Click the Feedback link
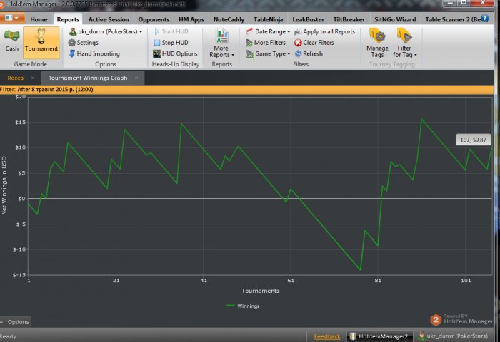The height and width of the screenshot is (342, 500). (327, 336)
